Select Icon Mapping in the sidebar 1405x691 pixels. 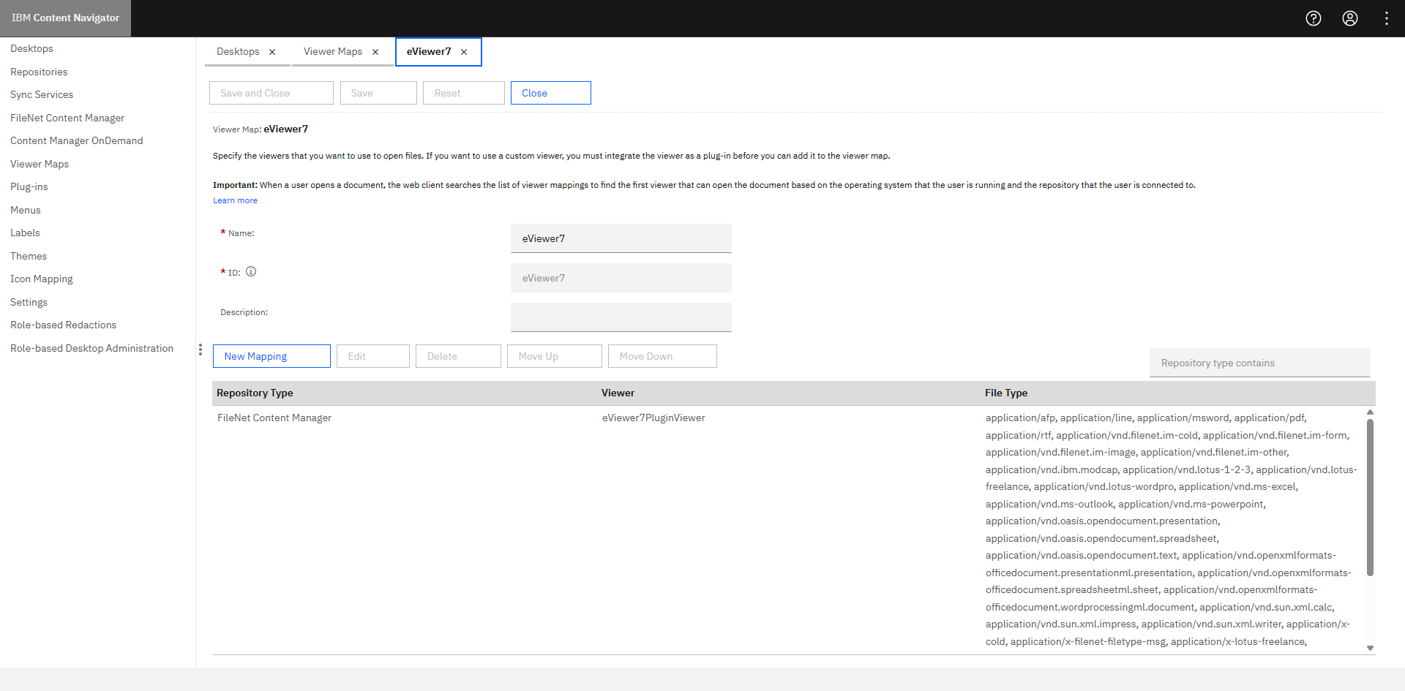(41, 279)
